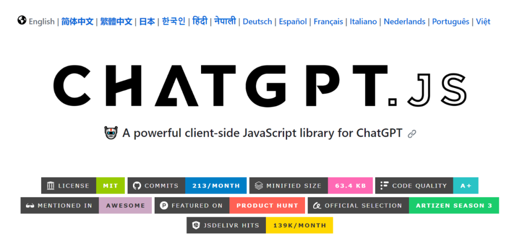Screen dimensions: 522x246
Task: Select the Português language link
Action: pyautogui.click(x=450, y=22)
